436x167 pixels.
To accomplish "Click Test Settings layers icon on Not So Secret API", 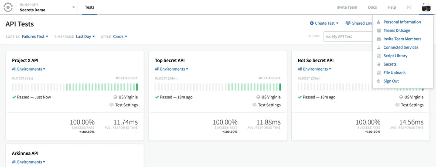I will pos(397,105).
